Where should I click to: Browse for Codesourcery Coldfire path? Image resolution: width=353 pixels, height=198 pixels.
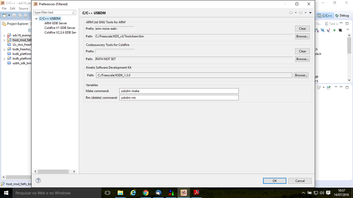point(302,59)
